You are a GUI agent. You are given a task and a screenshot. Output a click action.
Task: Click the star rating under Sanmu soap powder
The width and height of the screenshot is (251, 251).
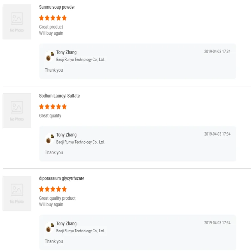click(53, 18)
